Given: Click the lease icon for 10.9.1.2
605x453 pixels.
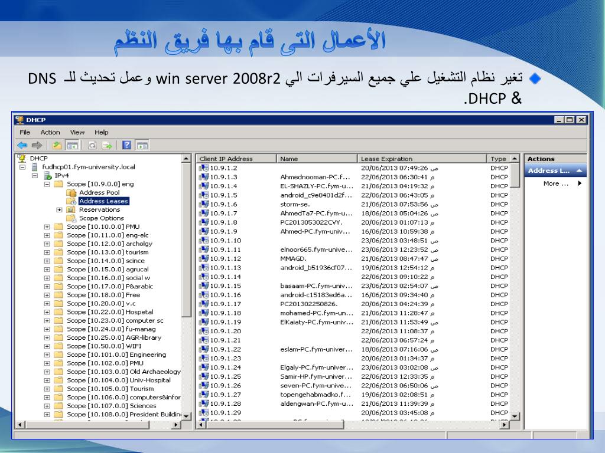Looking at the screenshot, I should click(203, 168).
